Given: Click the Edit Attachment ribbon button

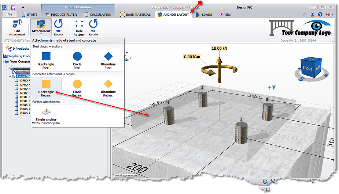Looking at the screenshot, I should tap(17, 28).
